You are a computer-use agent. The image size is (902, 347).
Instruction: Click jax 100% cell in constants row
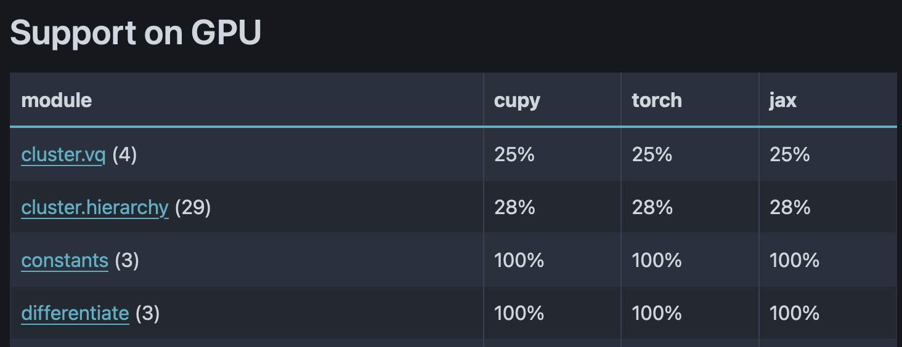point(795,261)
